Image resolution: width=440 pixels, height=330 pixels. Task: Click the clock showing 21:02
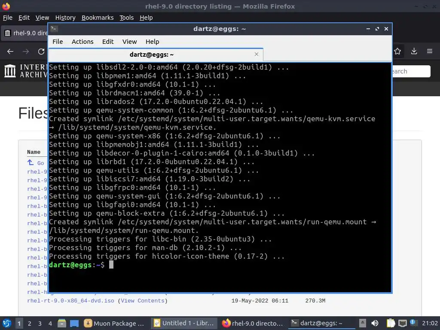click(430, 323)
